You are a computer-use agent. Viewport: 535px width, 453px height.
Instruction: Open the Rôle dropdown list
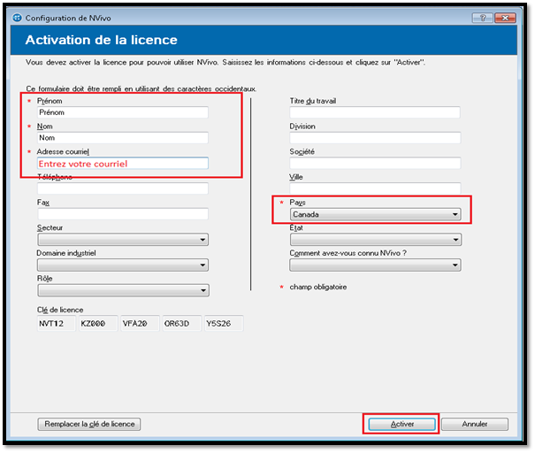click(122, 290)
